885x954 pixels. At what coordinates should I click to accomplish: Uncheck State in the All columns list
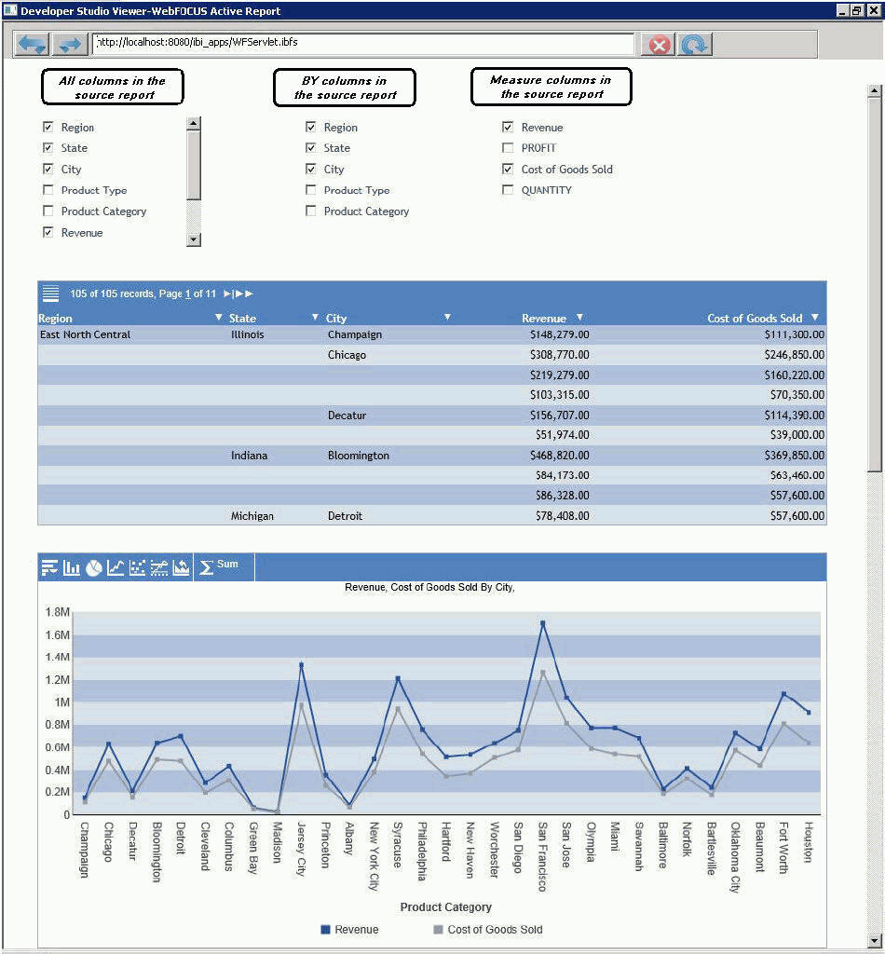tap(48, 147)
